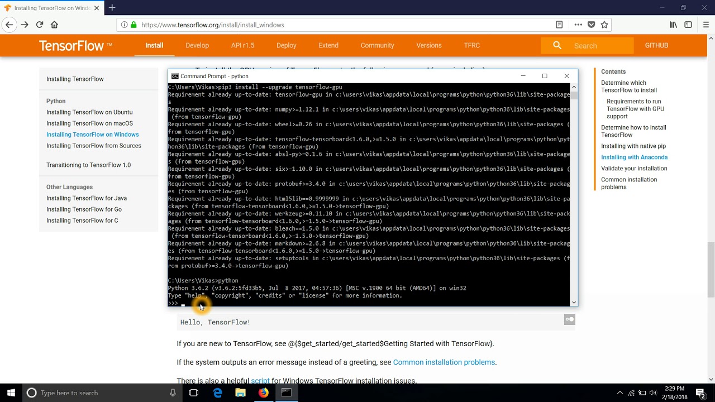
Task: Bookmark this page with the star icon
Action: pos(604,25)
